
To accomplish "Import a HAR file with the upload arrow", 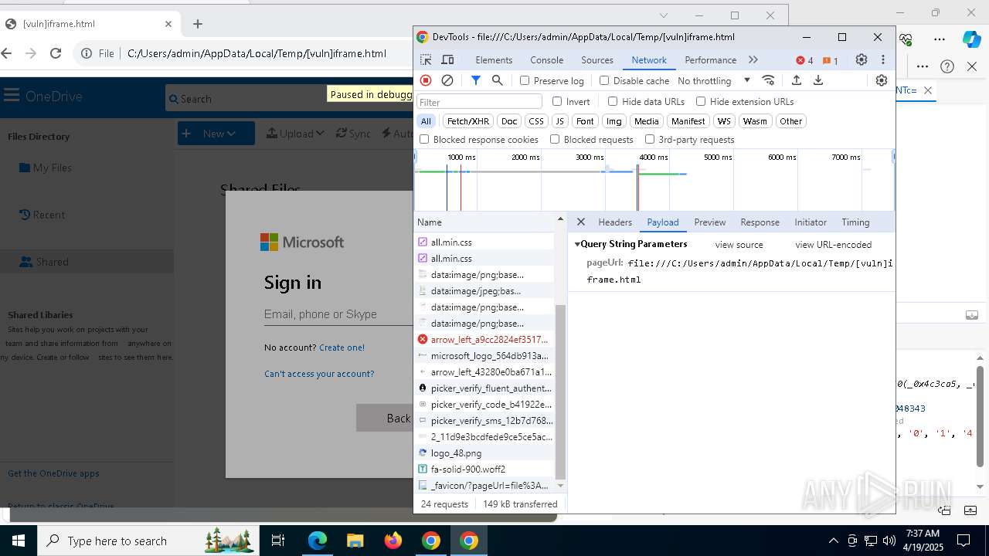I will tap(797, 80).
